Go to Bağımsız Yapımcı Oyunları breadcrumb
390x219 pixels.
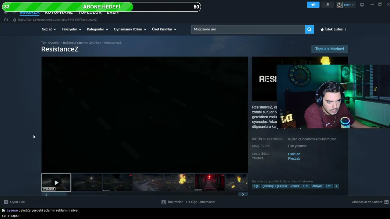tap(82, 43)
